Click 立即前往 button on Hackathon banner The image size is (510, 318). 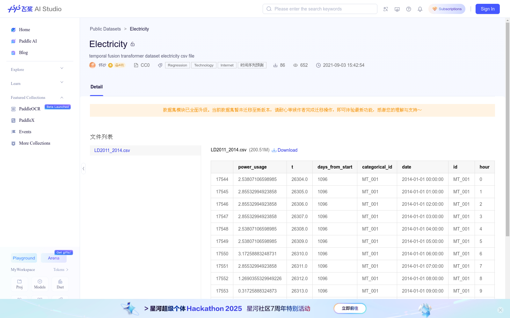350,308
